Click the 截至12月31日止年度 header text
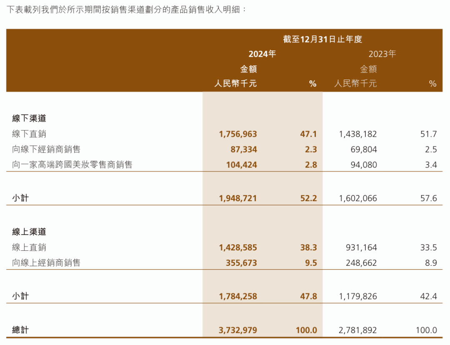The width and height of the screenshot is (450, 345). 322,39
